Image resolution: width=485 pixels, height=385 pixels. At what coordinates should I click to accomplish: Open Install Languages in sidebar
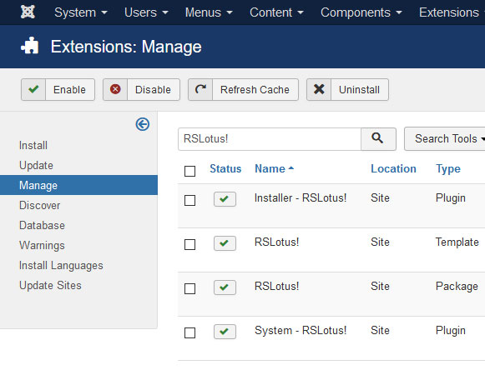tap(61, 266)
